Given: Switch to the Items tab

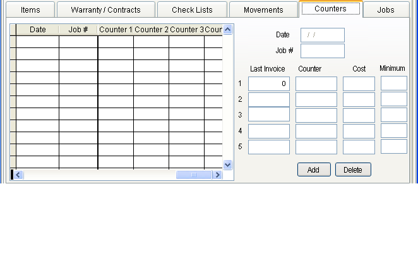Looking at the screenshot, I should [30, 10].
